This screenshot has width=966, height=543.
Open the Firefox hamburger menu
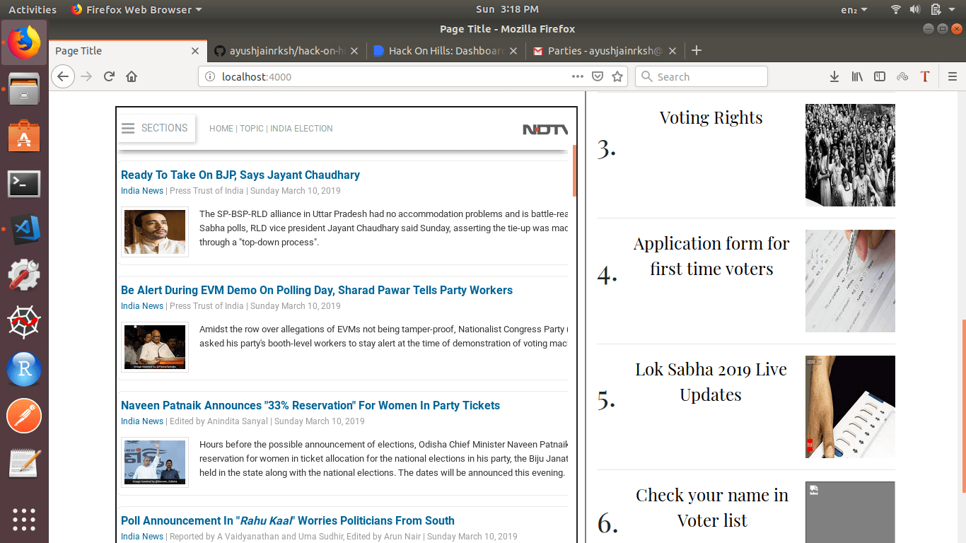953,76
